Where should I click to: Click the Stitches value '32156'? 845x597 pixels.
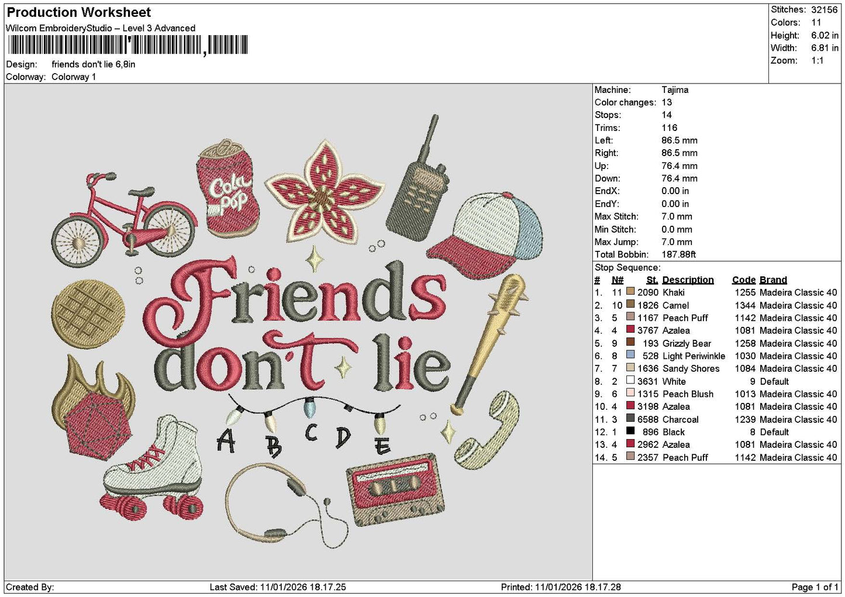[x=825, y=10]
